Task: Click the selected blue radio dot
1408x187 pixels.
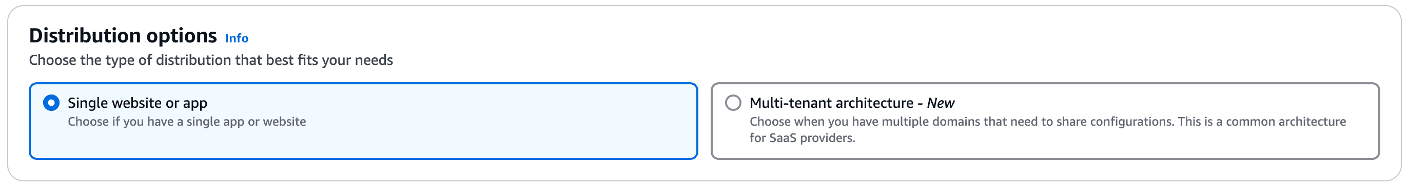Action: click(x=51, y=103)
